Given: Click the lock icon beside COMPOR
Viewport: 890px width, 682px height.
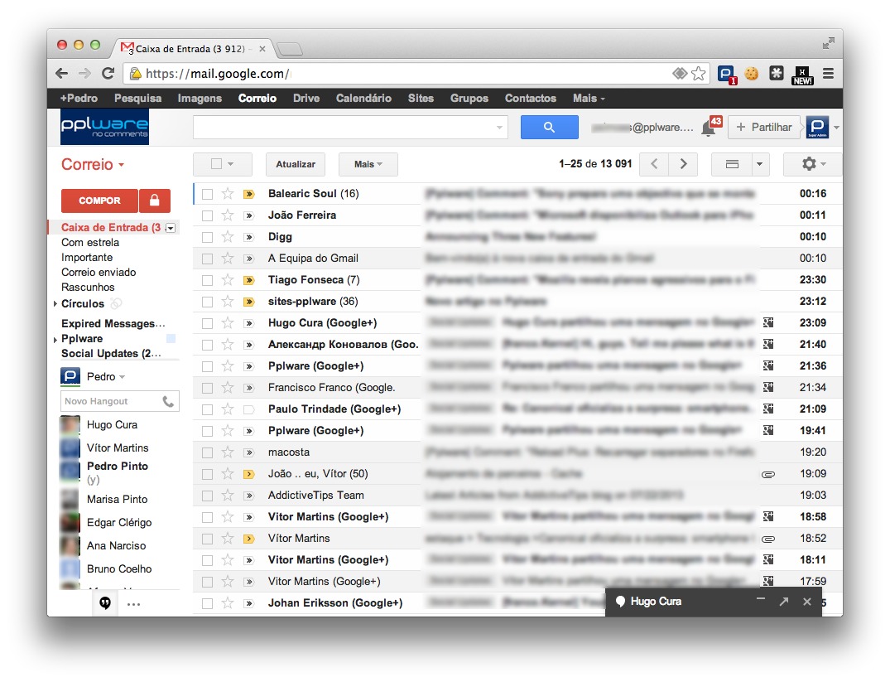Looking at the screenshot, I should pyautogui.click(x=154, y=201).
